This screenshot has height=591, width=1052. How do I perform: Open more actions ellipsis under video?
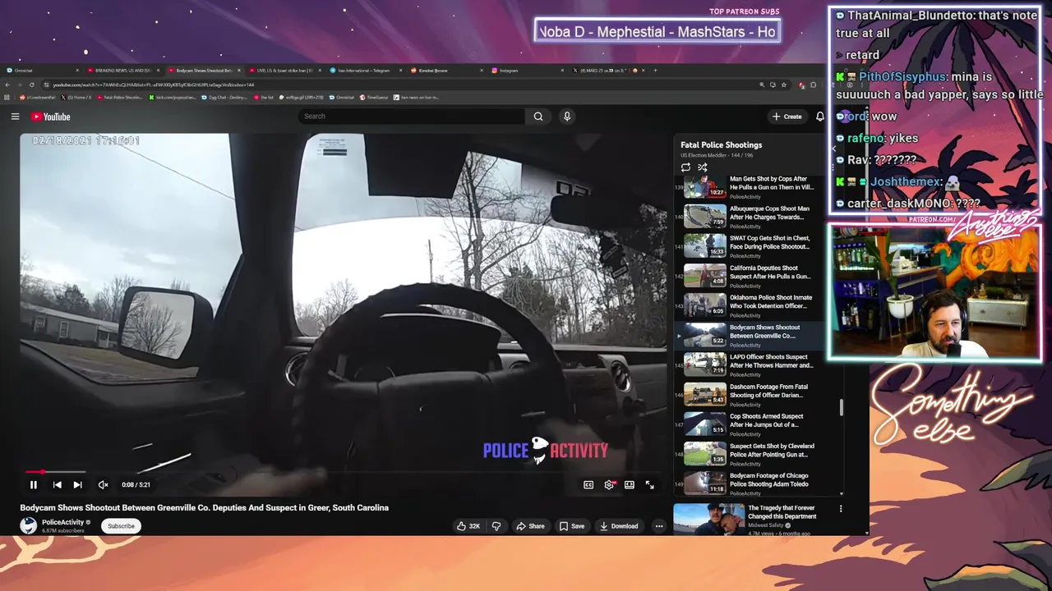(658, 526)
